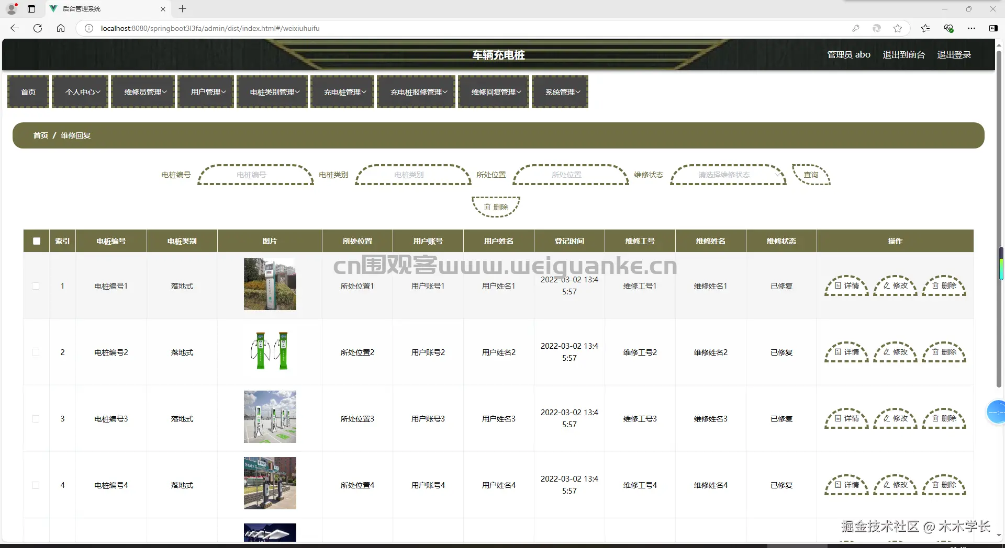The height and width of the screenshot is (548, 1005).
Task: Expand the 维修员管理 menu
Action: (143, 92)
